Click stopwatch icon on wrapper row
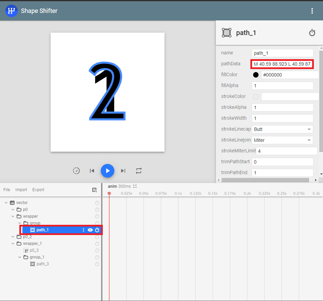The width and height of the screenshot is (323, 301). point(97,216)
